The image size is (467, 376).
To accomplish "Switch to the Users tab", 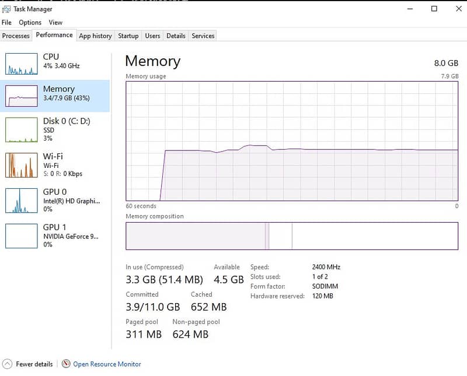I will coord(152,36).
